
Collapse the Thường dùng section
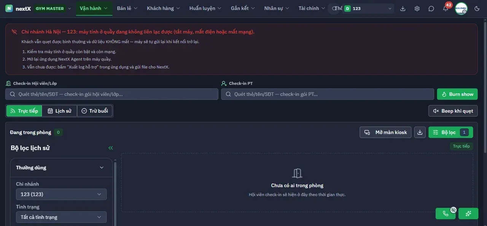(61, 168)
